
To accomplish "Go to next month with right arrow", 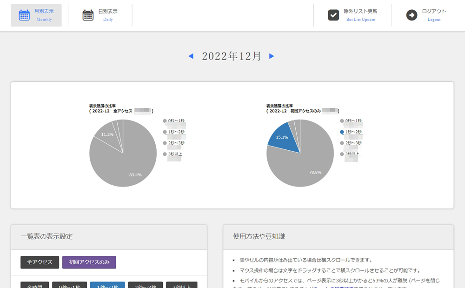I will point(272,56).
